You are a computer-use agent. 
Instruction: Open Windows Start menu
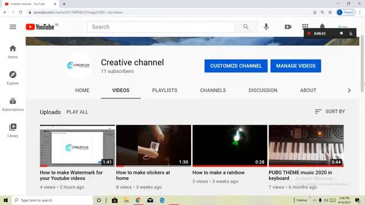(6, 200)
